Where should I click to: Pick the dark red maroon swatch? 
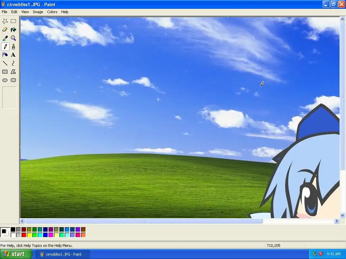click(24, 230)
